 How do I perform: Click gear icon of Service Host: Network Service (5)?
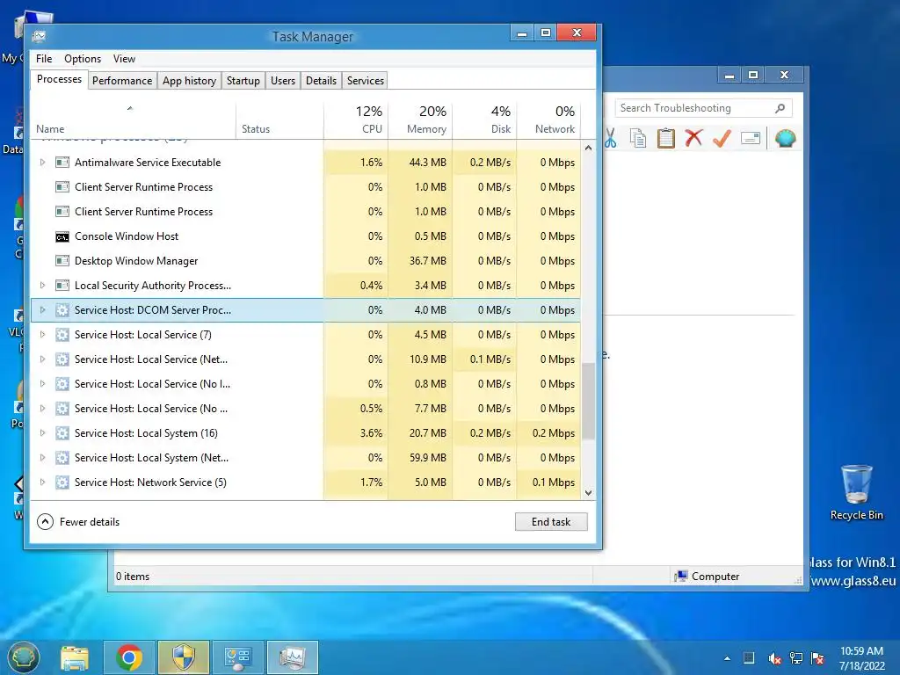point(62,483)
